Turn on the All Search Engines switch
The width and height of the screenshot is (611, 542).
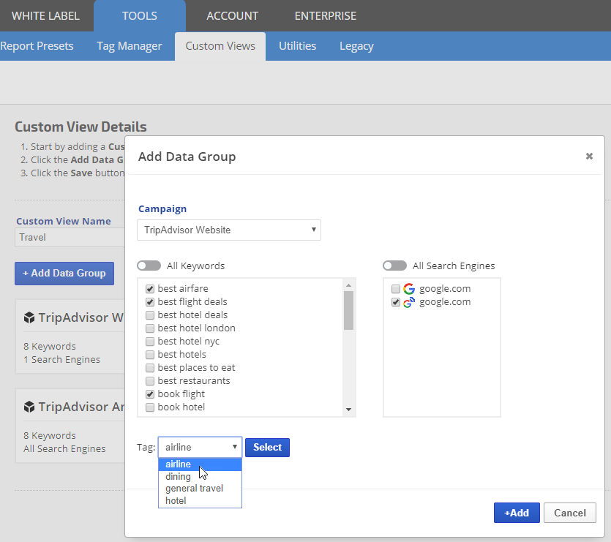394,266
